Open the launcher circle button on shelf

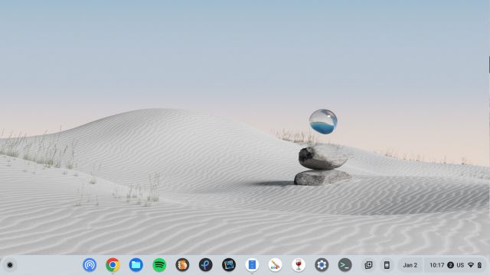click(10, 265)
